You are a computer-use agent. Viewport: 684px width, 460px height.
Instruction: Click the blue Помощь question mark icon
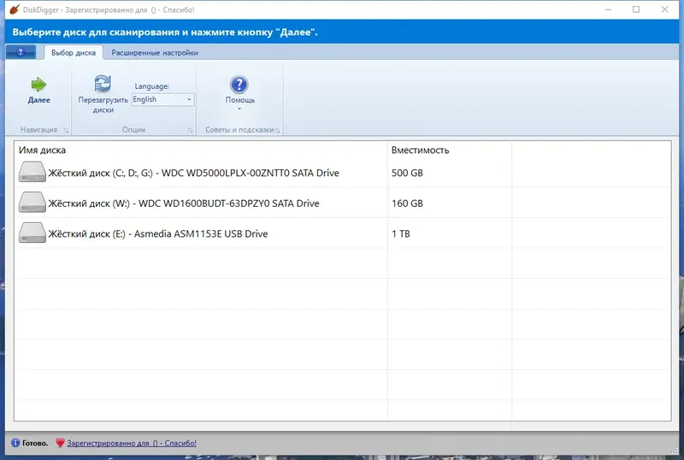(x=239, y=85)
